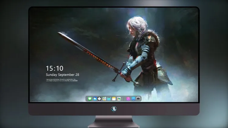The image size is (228, 128).
Task: Open the yellow Notes app in dock
Action: click(x=114, y=99)
